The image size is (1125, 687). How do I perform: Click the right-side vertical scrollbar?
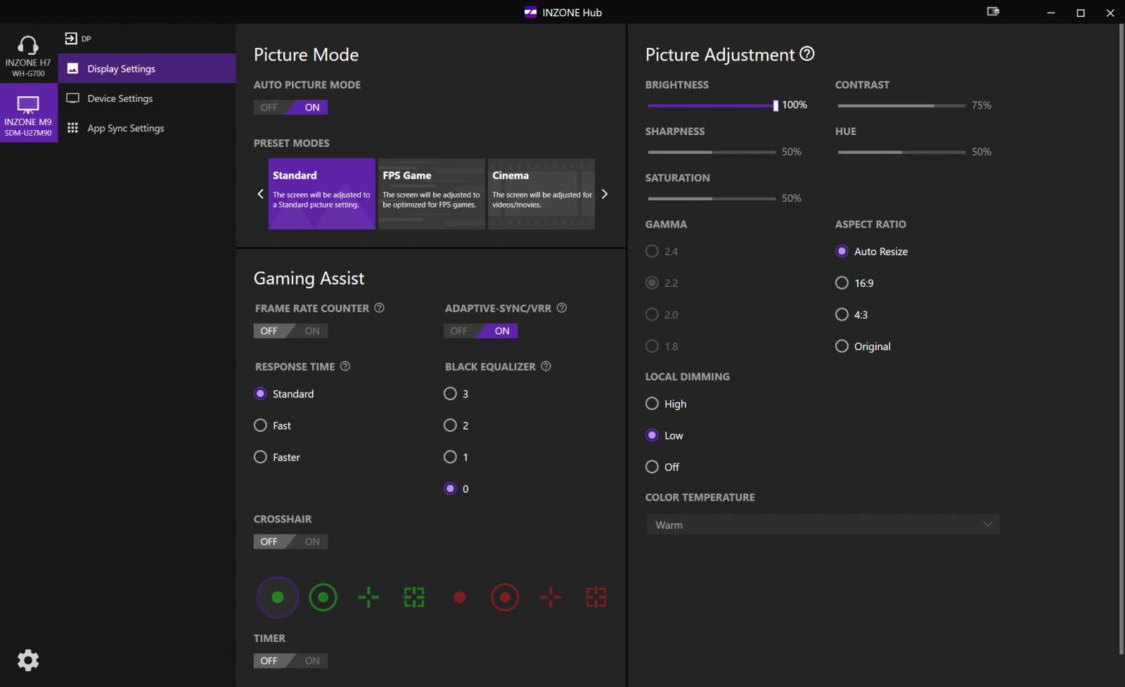[x=1121, y=340]
